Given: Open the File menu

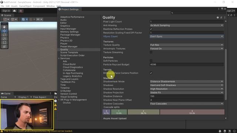Looking at the screenshot, I should click(3, 6).
